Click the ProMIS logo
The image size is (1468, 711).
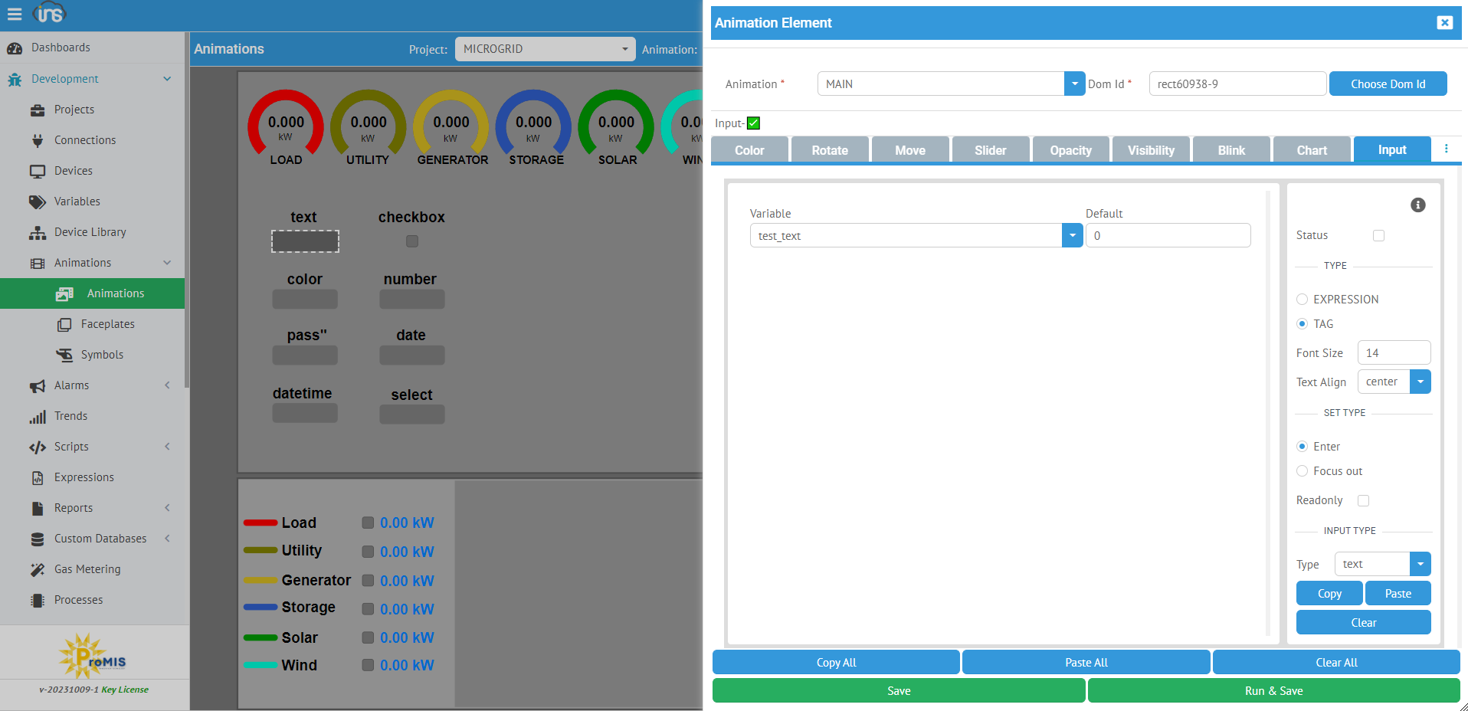[93, 656]
